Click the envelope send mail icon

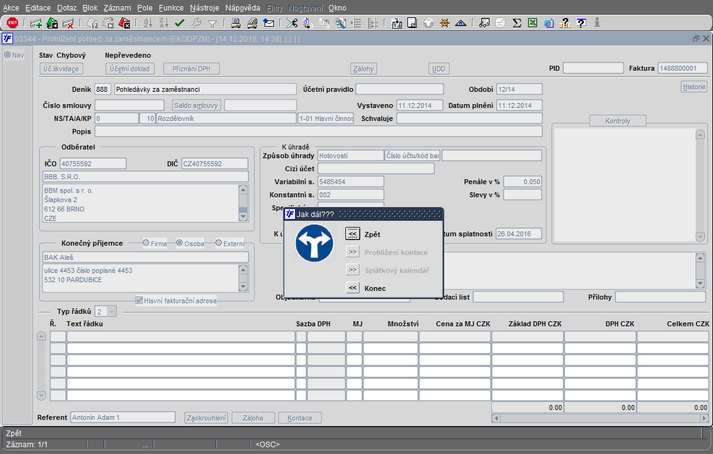tap(269, 24)
